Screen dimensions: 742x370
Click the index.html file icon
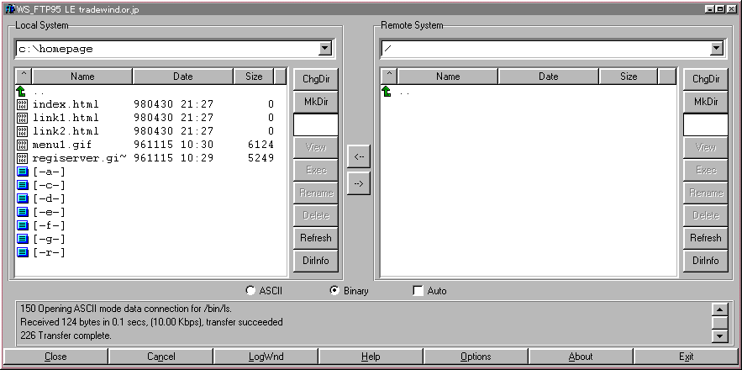[x=23, y=104]
